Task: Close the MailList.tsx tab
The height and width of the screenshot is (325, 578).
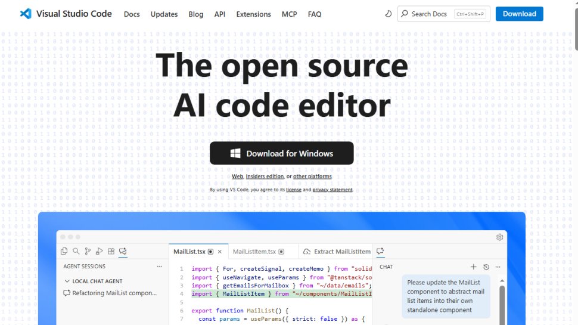Action: pyautogui.click(x=220, y=252)
